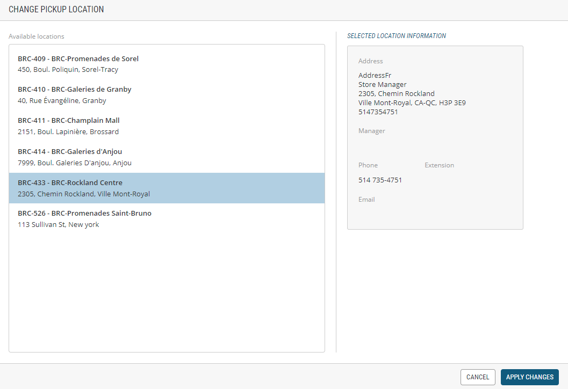Click the 113 Sullivan St, New york address
The image size is (568, 389).
[x=58, y=225]
